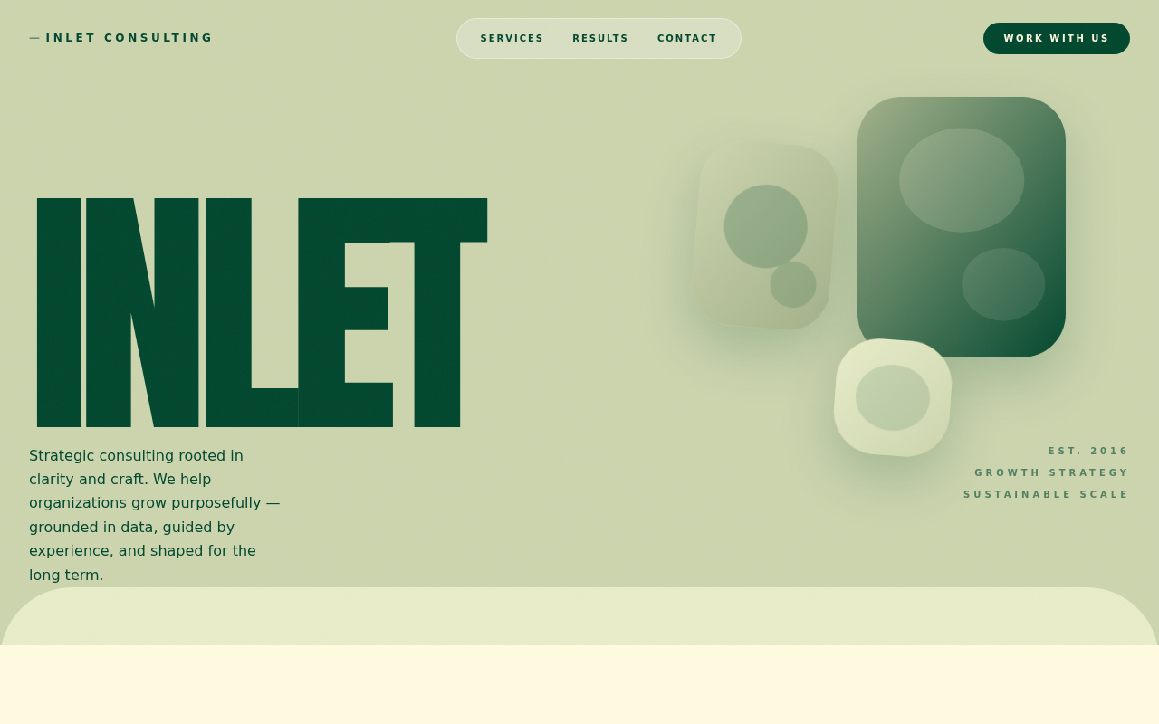The width and height of the screenshot is (1159, 724).
Task: Click the small cream rounded shape
Action: (x=893, y=398)
